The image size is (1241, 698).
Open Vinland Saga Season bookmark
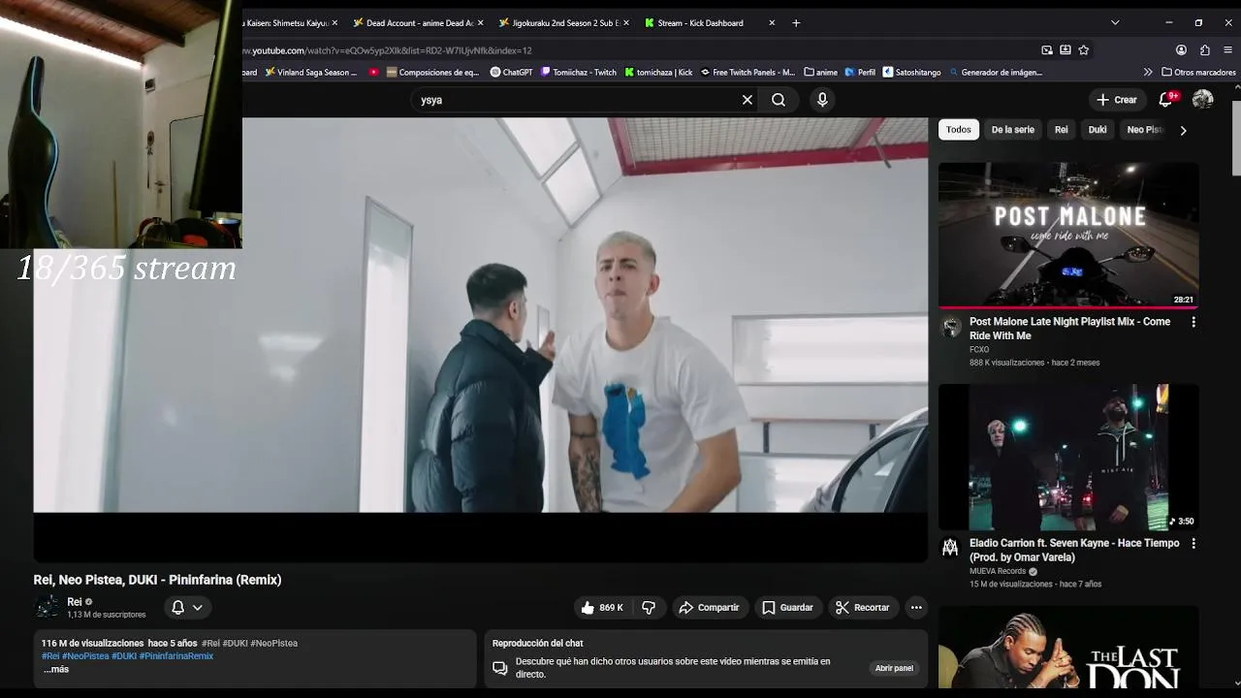310,73
